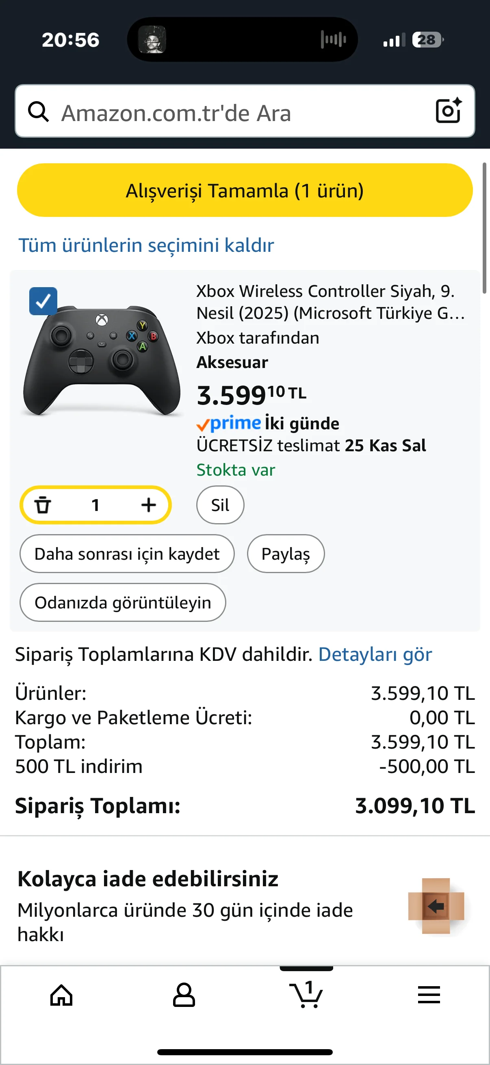The width and height of the screenshot is (490, 1065).
Task: Open camera lens visual search
Action: click(x=449, y=111)
